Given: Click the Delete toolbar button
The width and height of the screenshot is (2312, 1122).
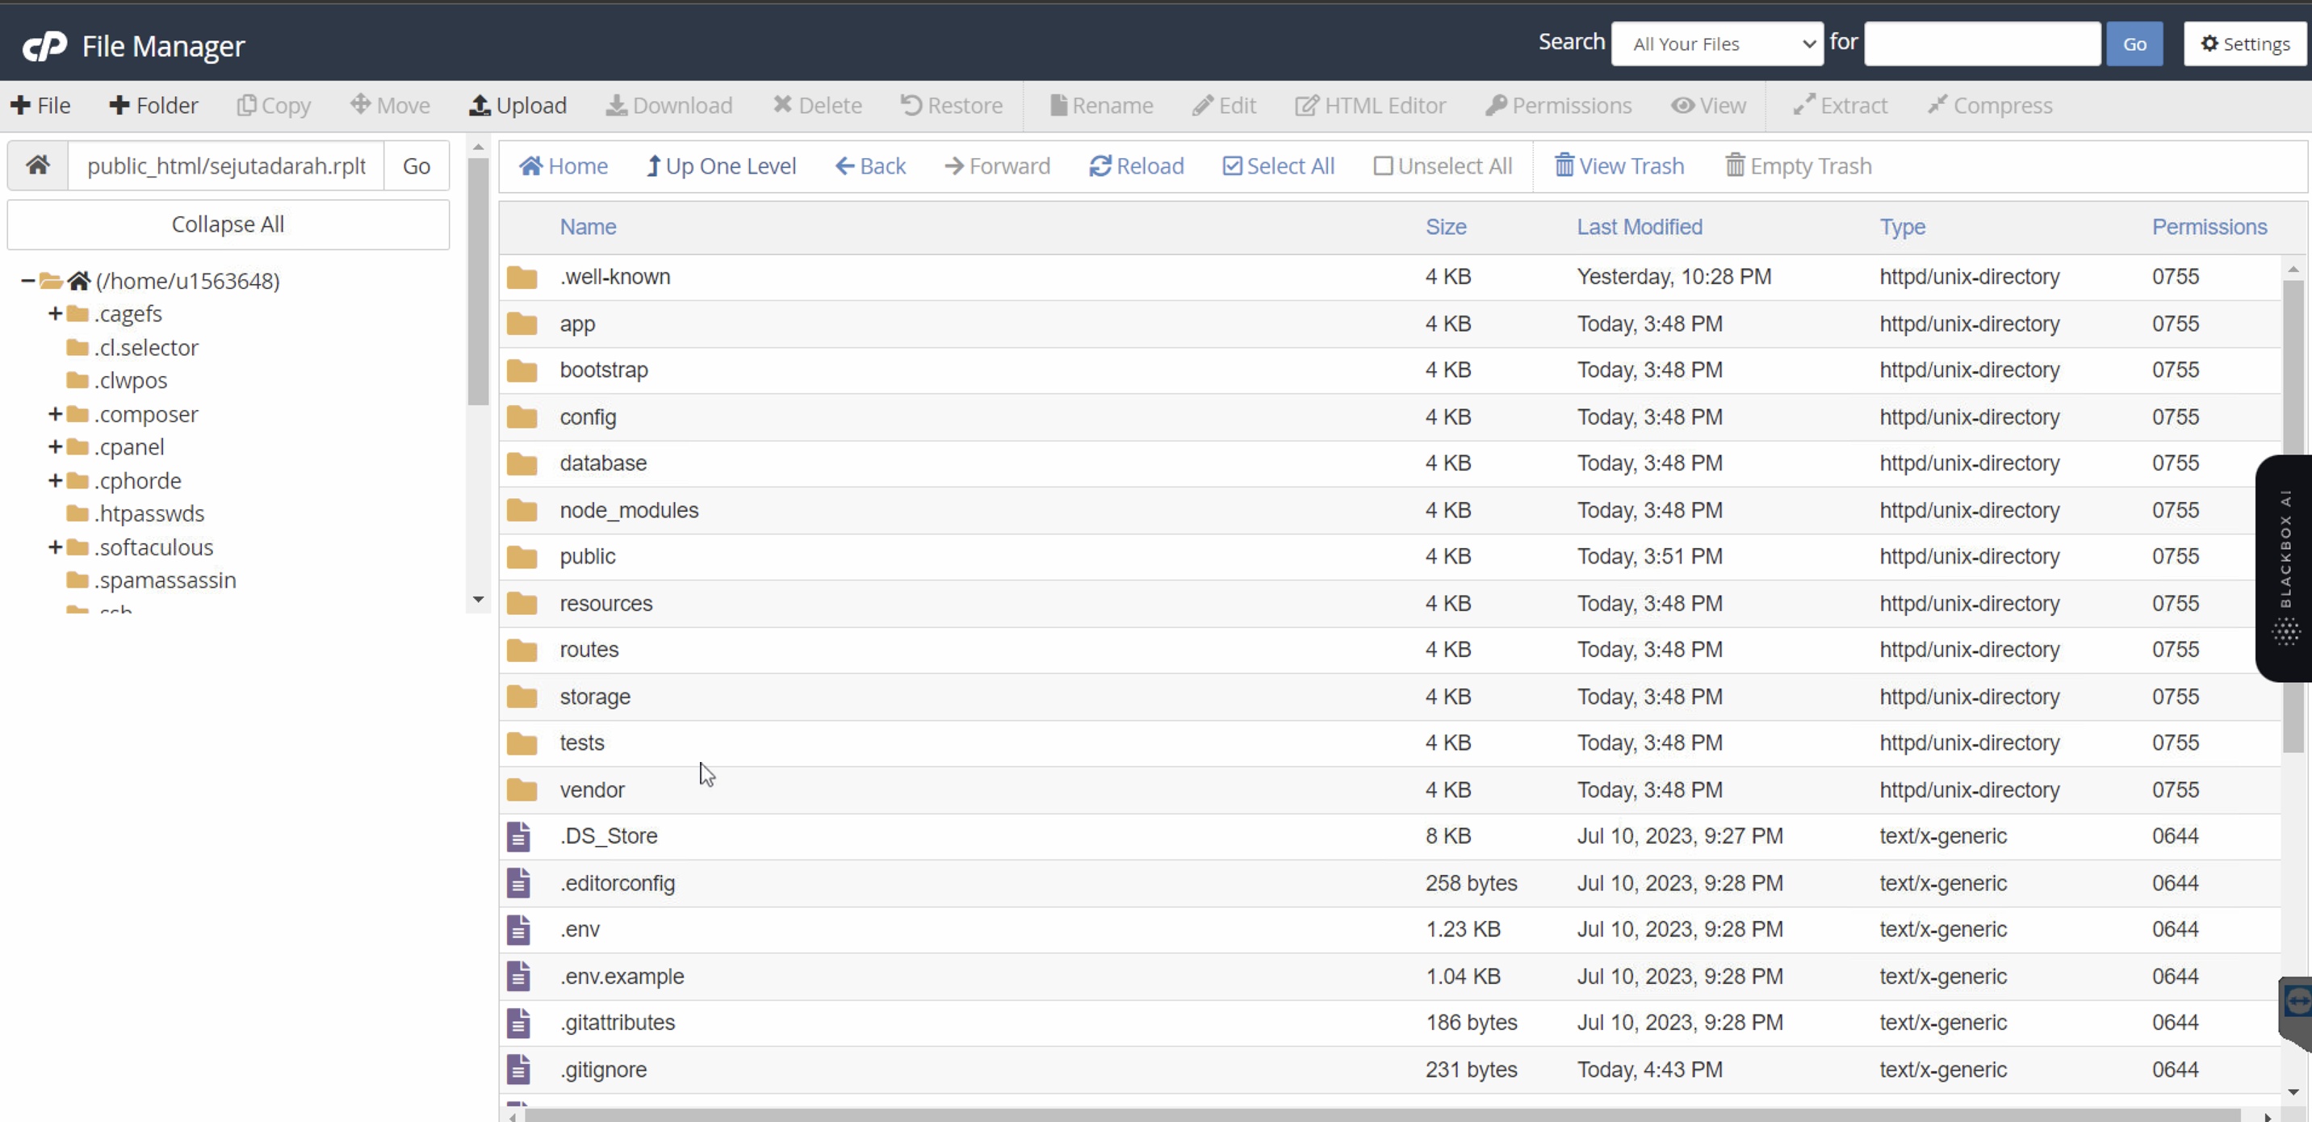Looking at the screenshot, I should coord(818,106).
